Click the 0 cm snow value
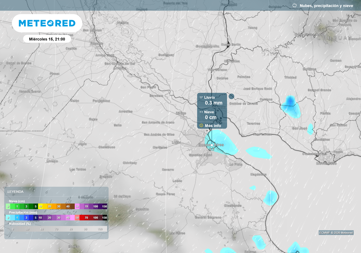Image resolution: width=361 pixels, height=253 pixels. 211,117
